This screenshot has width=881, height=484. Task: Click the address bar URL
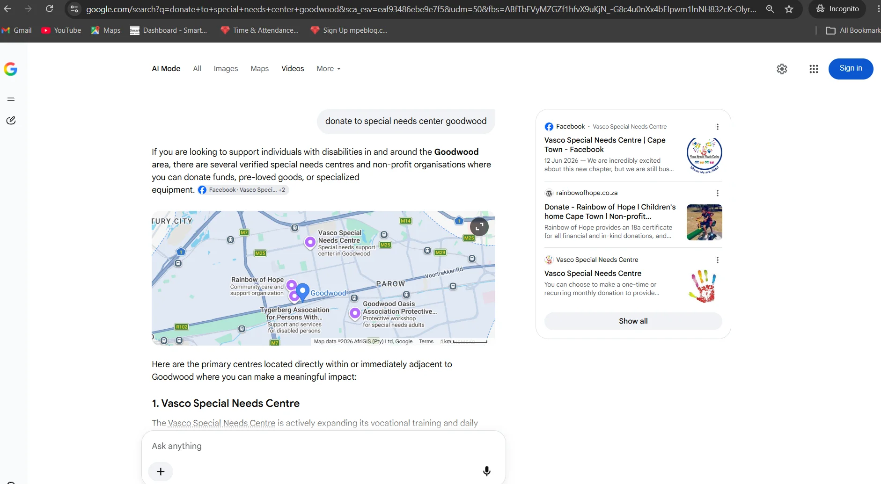click(x=420, y=9)
